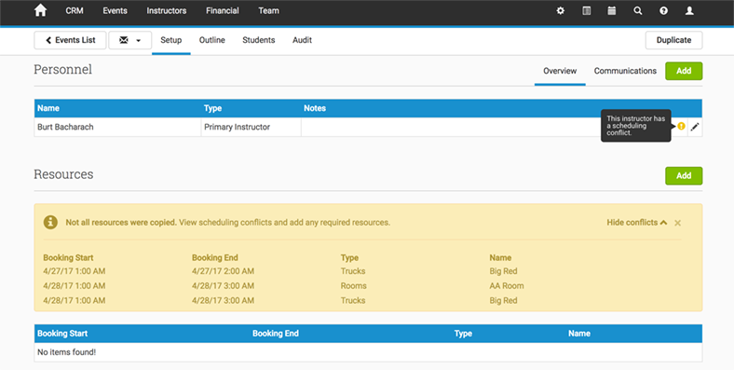This screenshot has height=370, width=734.
Task: Click No items found row
Action: [x=368, y=352]
